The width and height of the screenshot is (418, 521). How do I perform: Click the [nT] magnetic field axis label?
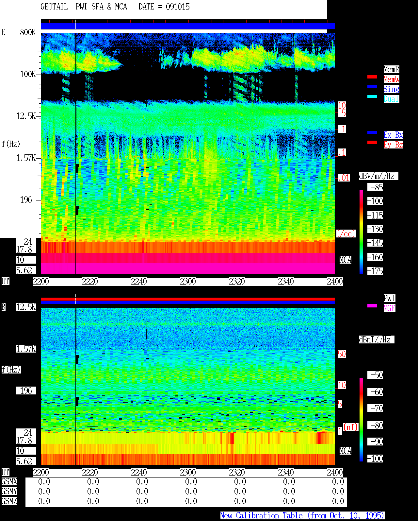click(351, 427)
